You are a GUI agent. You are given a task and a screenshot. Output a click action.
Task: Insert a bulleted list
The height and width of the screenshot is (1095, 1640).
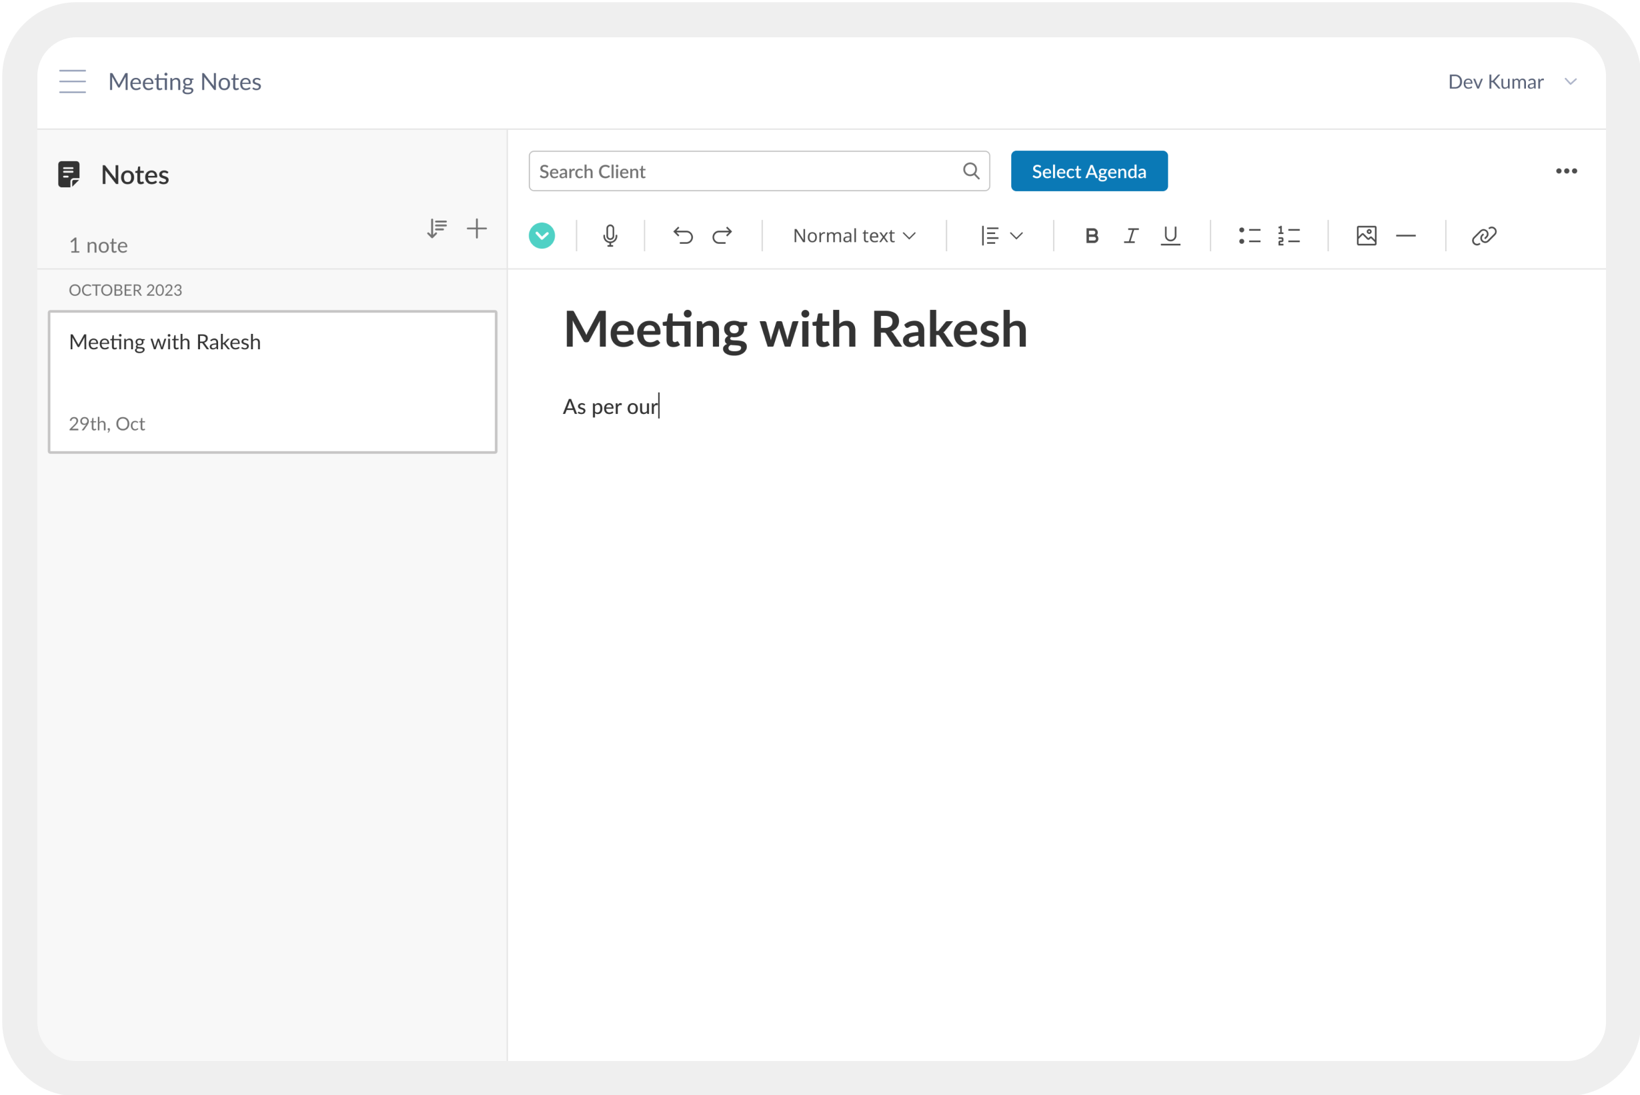1249,236
